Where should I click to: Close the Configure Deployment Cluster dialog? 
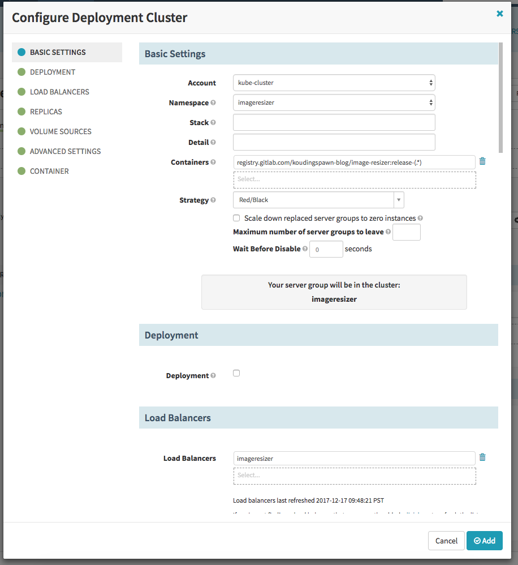click(x=499, y=14)
